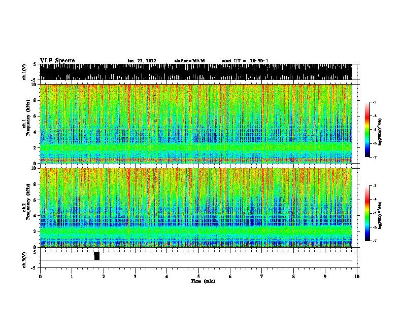Click time-axis tick label "3"

point(135,277)
